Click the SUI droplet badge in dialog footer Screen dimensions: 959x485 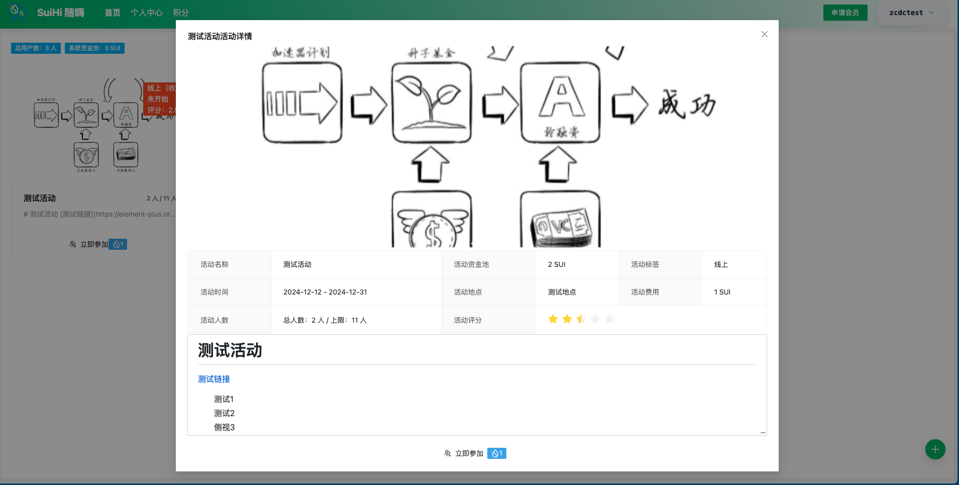click(497, 453)
